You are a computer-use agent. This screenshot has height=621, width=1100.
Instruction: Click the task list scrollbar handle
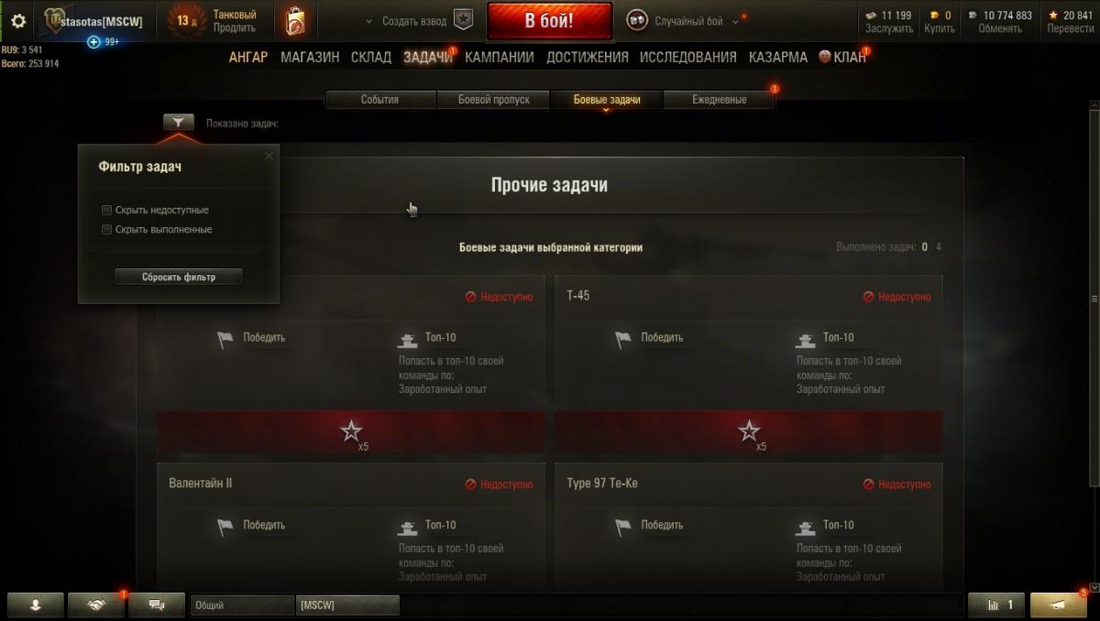pyautogui.click(x=1094, y=300)
